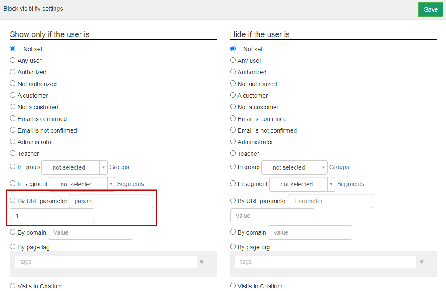Click URL parameter Value field in Hide if section
The height and width of the screenshot is (291, 446).
(272, 216)
